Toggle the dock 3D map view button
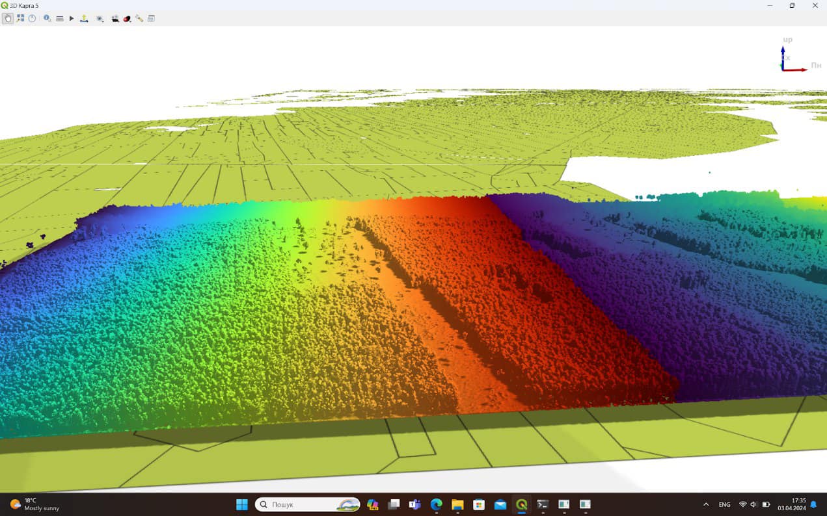This screenshot has height=516, width=827. (151, 19)
